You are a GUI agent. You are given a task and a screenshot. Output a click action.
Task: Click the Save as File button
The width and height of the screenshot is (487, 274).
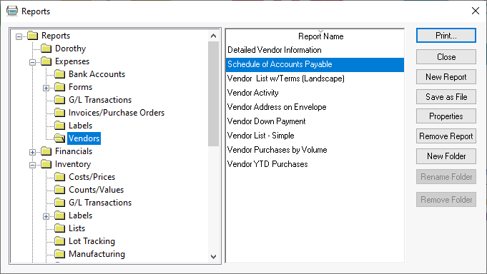446,97
